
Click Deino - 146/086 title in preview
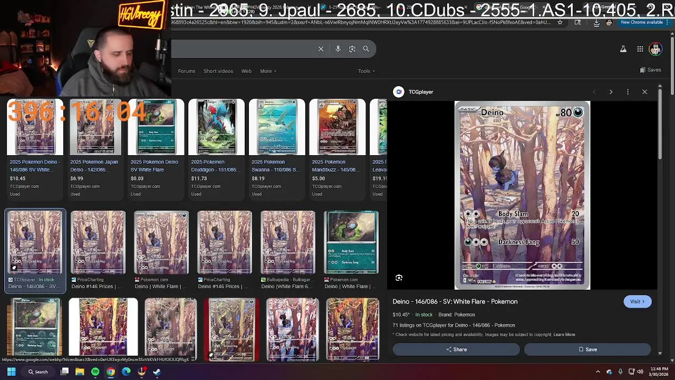[455, 301]
